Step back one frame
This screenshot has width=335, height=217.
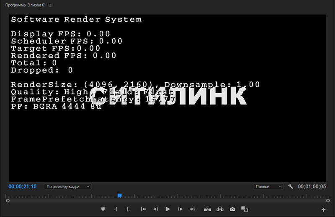click(155, 209)
